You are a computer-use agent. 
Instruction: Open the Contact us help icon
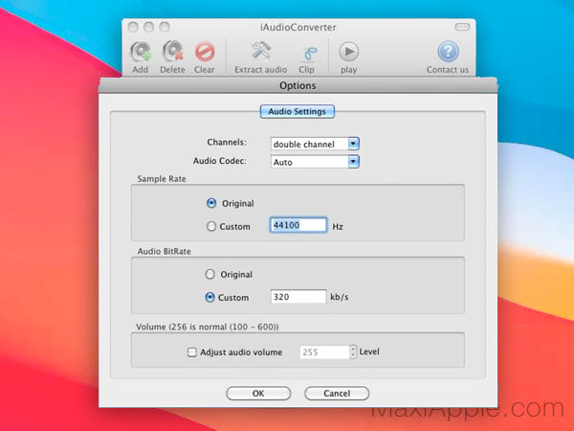[x=448, y=52]
